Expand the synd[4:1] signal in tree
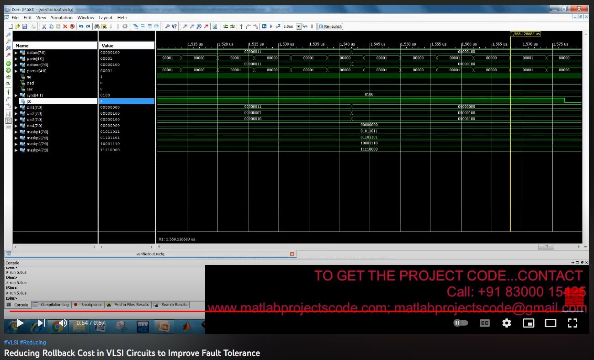The height and width of the screenshot is (360, 594). 16,95
